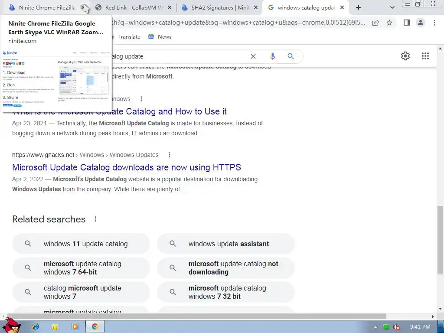Click the scroll up arrow
The width and height of the screenshot is (444, 333).
click(x=440, y=49)
